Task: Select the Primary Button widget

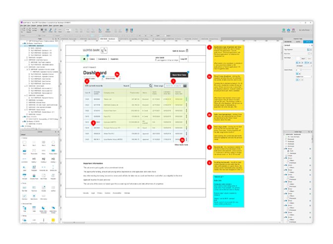Action: 53,151
